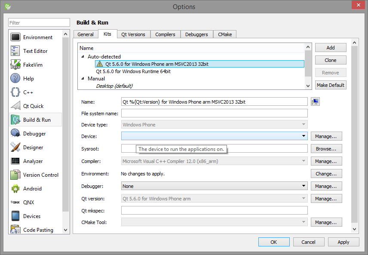The image size is (368, 255).
Task: Click Browse... next to Sysroot
Action: [326, 149]
